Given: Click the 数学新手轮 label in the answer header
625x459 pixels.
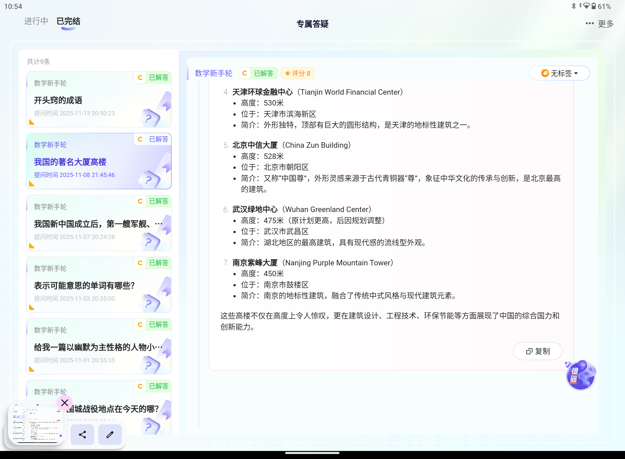Looking at the screenshot, I should click(x=213, y=73).
